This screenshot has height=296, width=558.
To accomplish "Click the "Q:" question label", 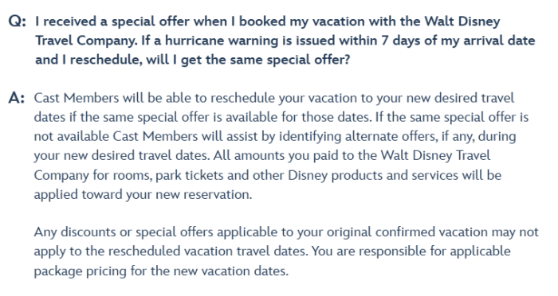I will (17, 21).
